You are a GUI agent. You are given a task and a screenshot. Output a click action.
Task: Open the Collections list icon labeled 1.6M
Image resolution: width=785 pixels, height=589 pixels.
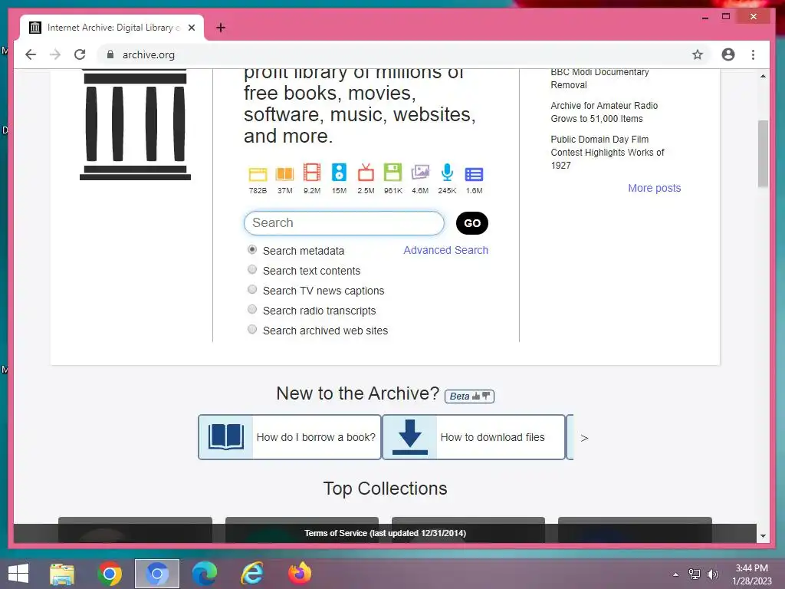click(x=474, y=174)
